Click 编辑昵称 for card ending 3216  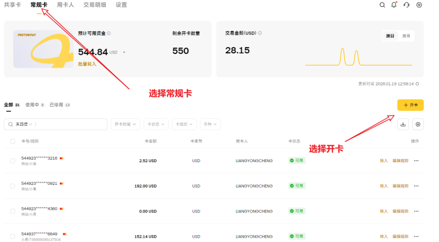click(400, 161)
